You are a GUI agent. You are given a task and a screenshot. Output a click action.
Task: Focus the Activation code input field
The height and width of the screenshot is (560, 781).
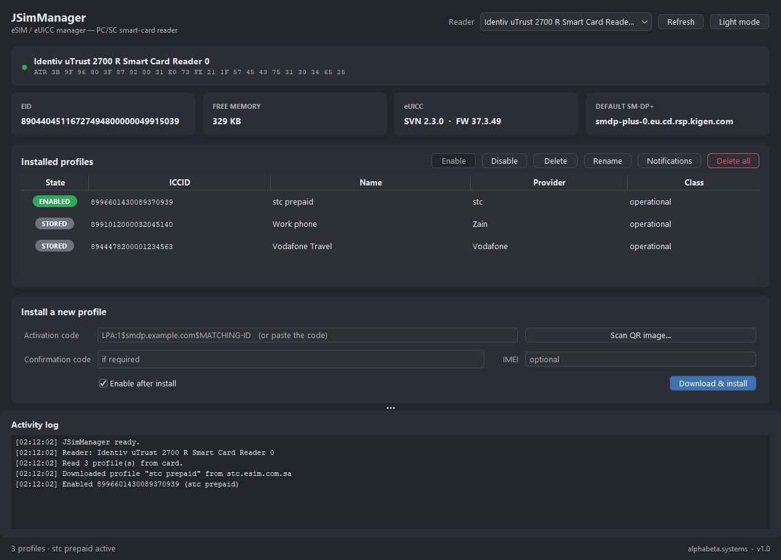click(308, 335)
